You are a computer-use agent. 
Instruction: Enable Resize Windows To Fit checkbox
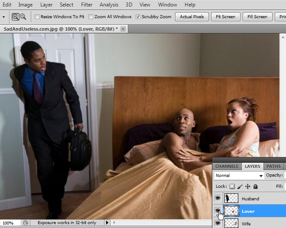(x=37, y=17)
